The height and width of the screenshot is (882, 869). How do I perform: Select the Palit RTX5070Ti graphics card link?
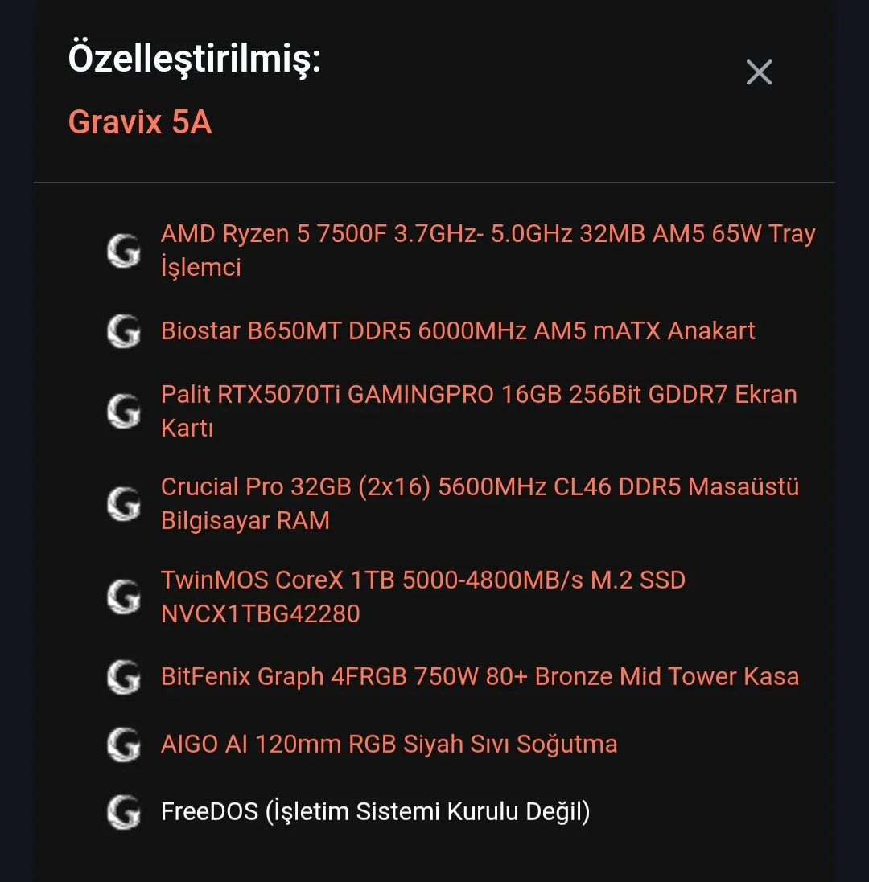(x=479, y=395)
